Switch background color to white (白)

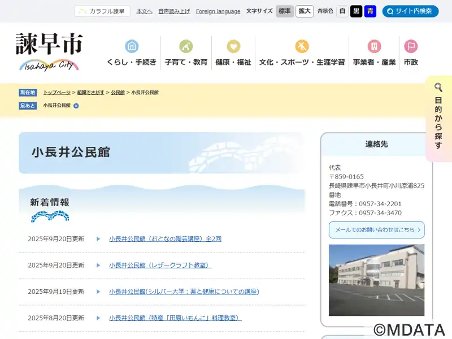tap(342, 11)
